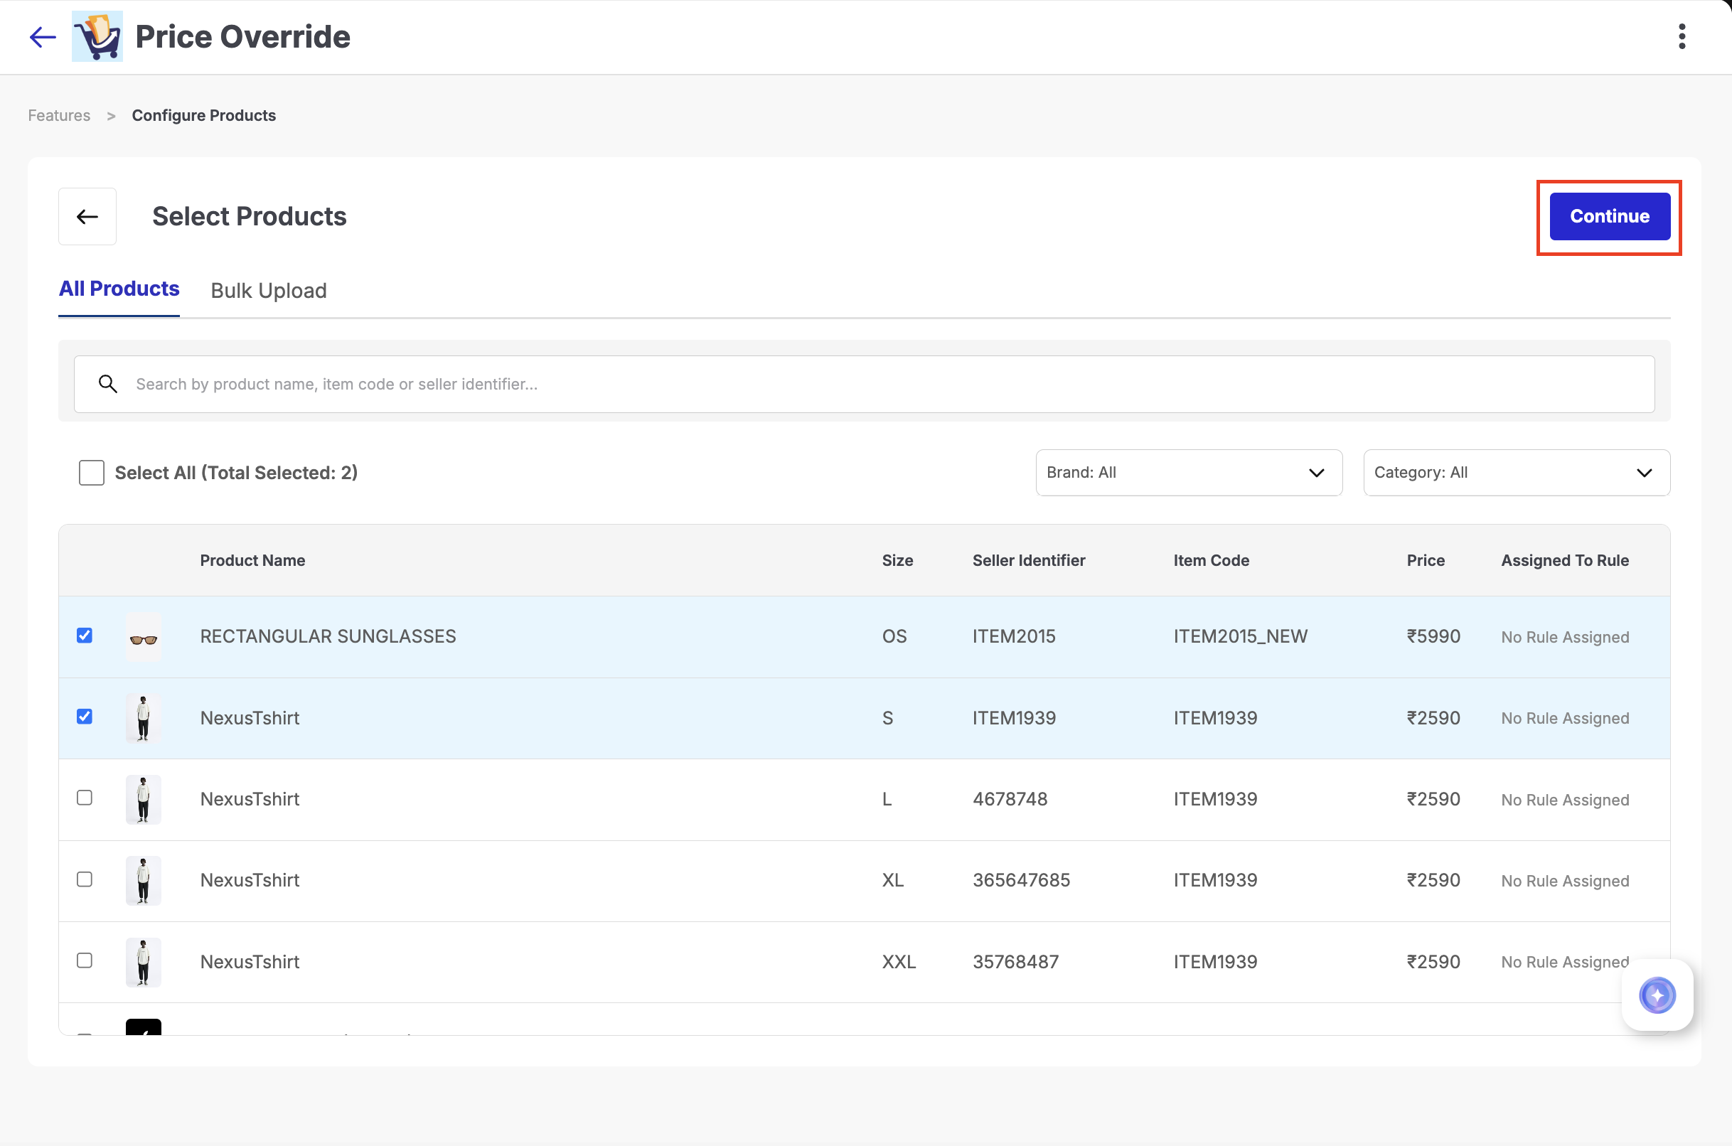Check the NexusTshirt size XL checkbox
The height and width of the screenshot is (1146, 1732).
tap(85, 879)
